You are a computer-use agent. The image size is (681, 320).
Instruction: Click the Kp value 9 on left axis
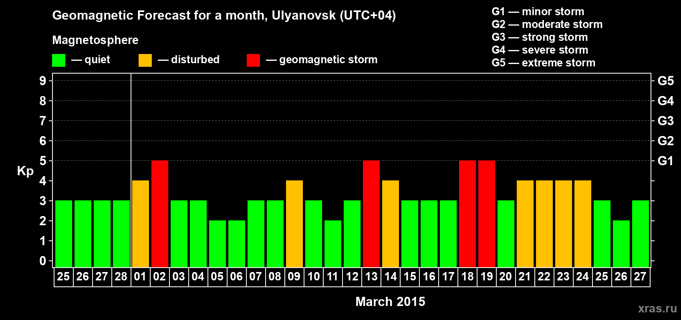(x=43, y=81)
